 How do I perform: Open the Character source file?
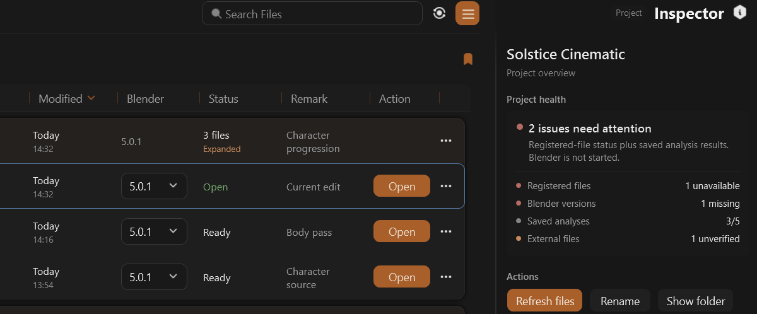(402, 277)
